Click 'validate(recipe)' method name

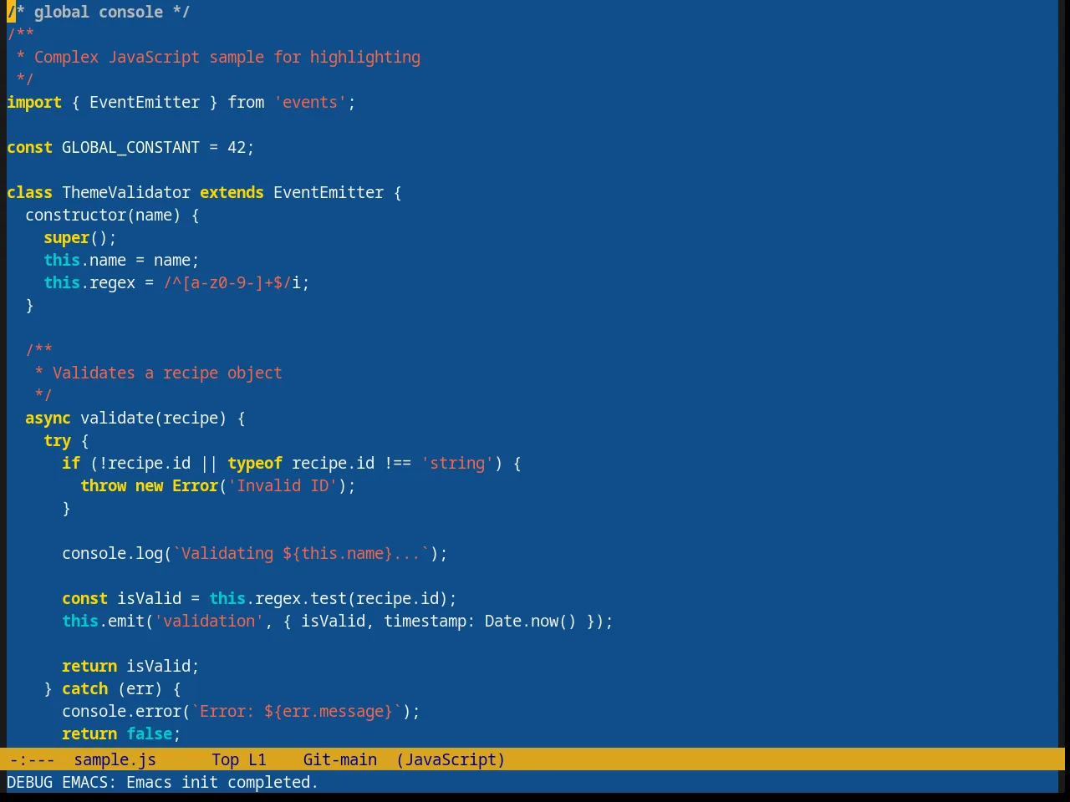[x=154, y=418]
